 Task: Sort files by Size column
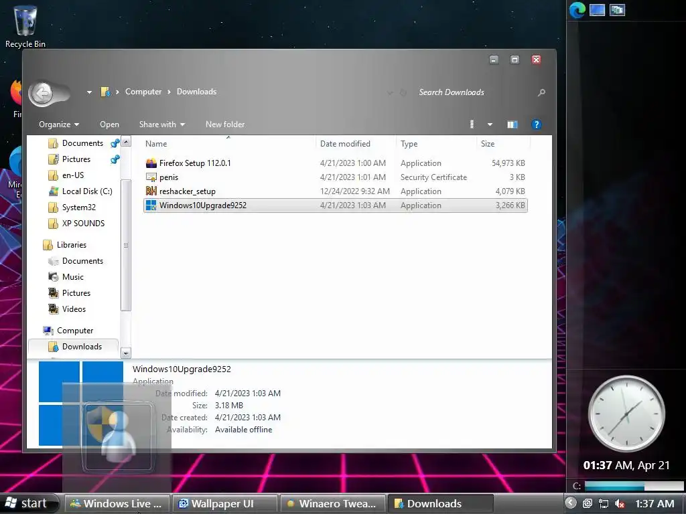coord(488,144)
